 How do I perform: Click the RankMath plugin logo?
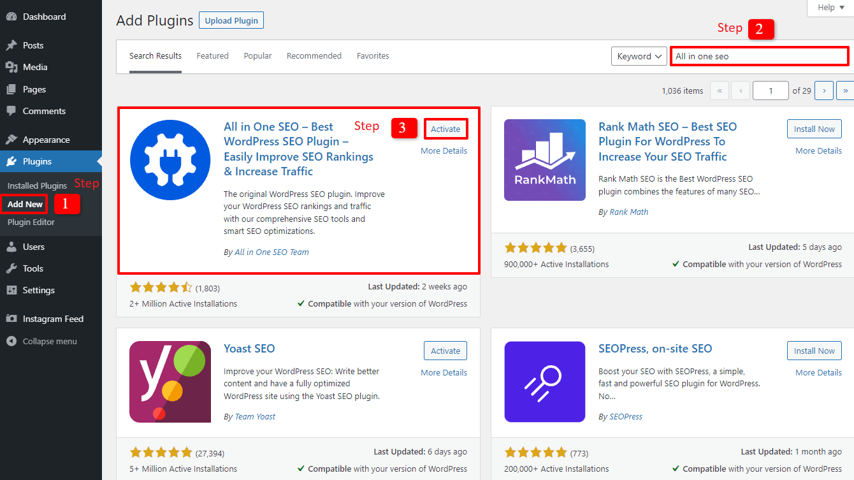545,160
